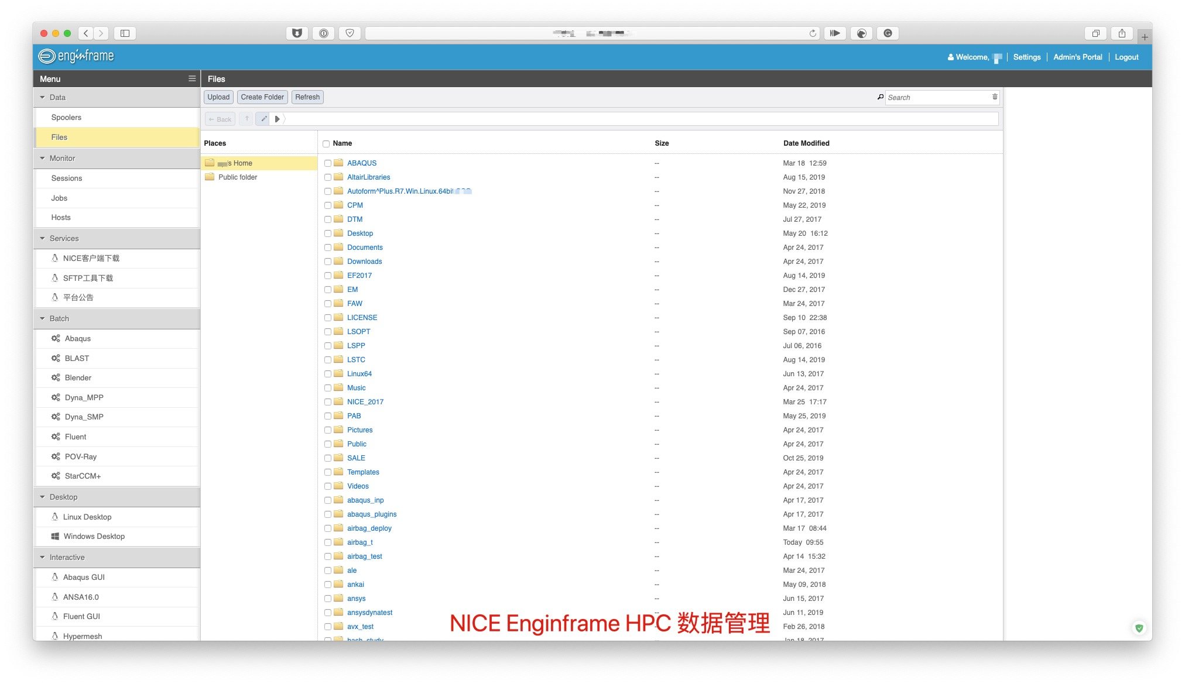Open Hypermesh interactive service
The image size is (1185, 684).
[117, 636]
